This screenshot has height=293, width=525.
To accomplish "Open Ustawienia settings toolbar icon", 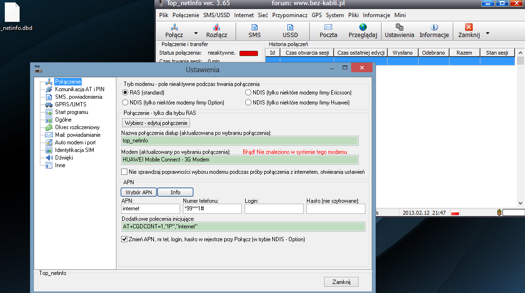I will 400,31.
